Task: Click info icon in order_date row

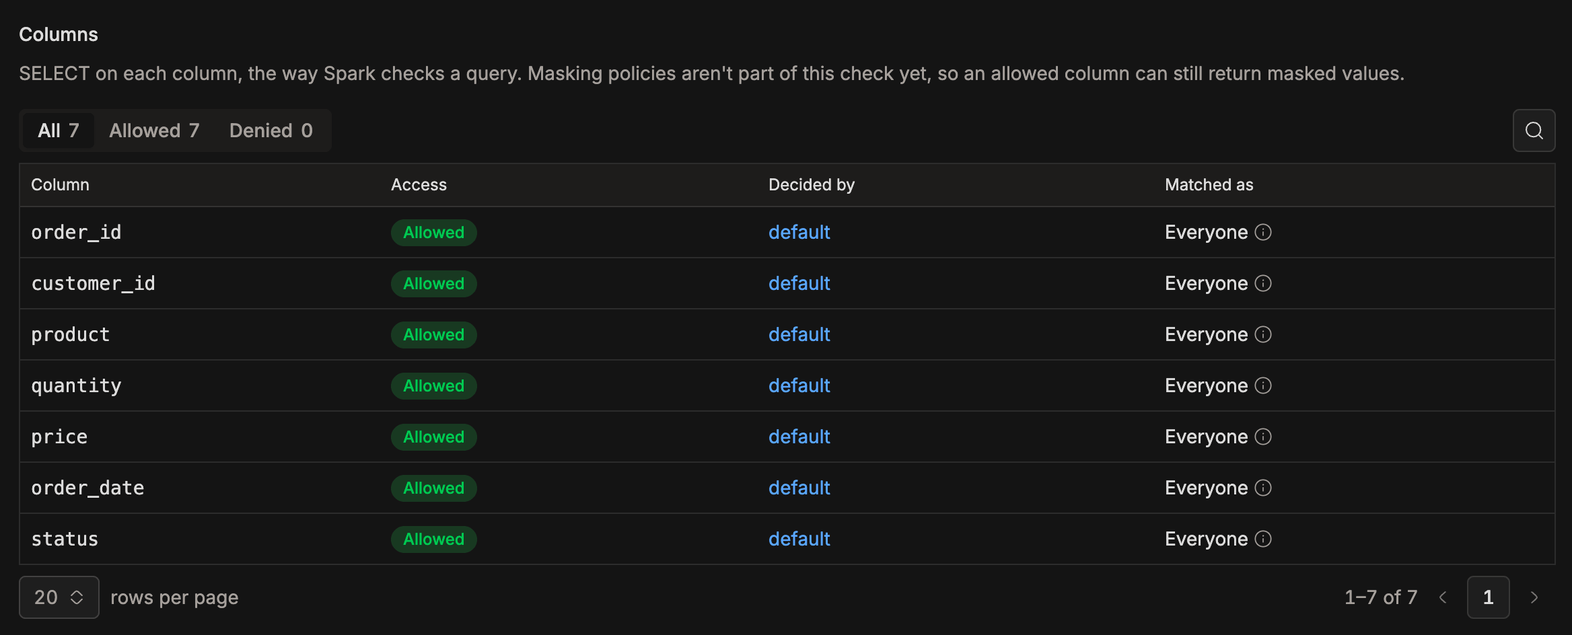Action: point(1263,488)
